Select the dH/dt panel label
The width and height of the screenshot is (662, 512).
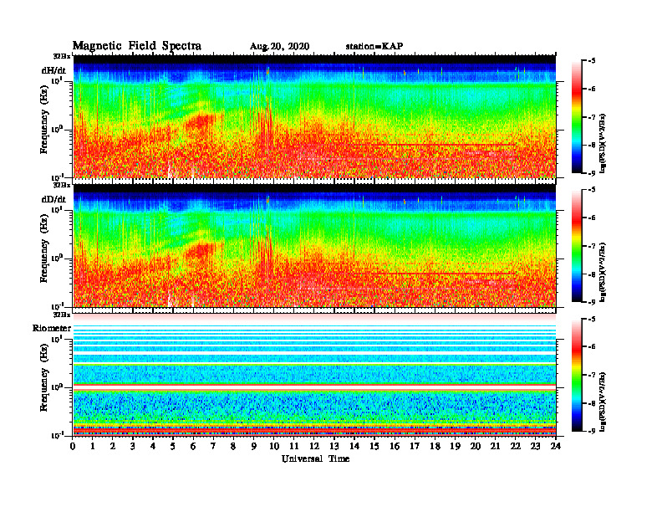click(x=53, y=70)
